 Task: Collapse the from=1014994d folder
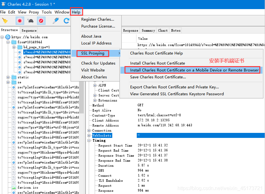[x=8, y=42]
